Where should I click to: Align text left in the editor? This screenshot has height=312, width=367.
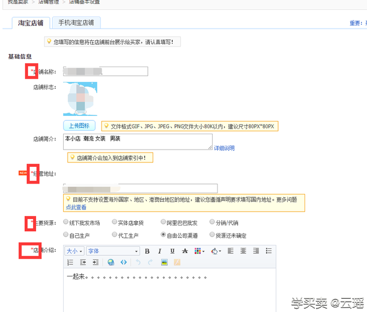(x=231, y=251)
